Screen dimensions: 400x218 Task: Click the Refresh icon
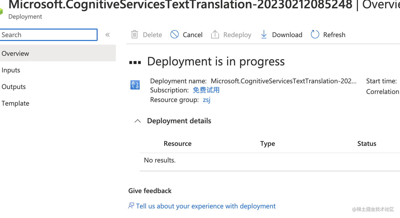tap(315, 34)
